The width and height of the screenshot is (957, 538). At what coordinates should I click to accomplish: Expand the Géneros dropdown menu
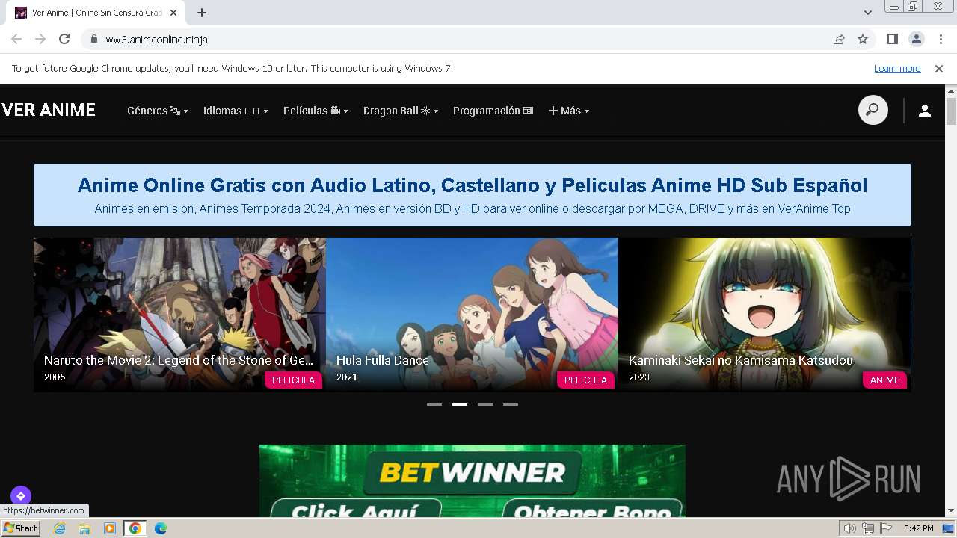pyautogui.click(x=158, y=111)
